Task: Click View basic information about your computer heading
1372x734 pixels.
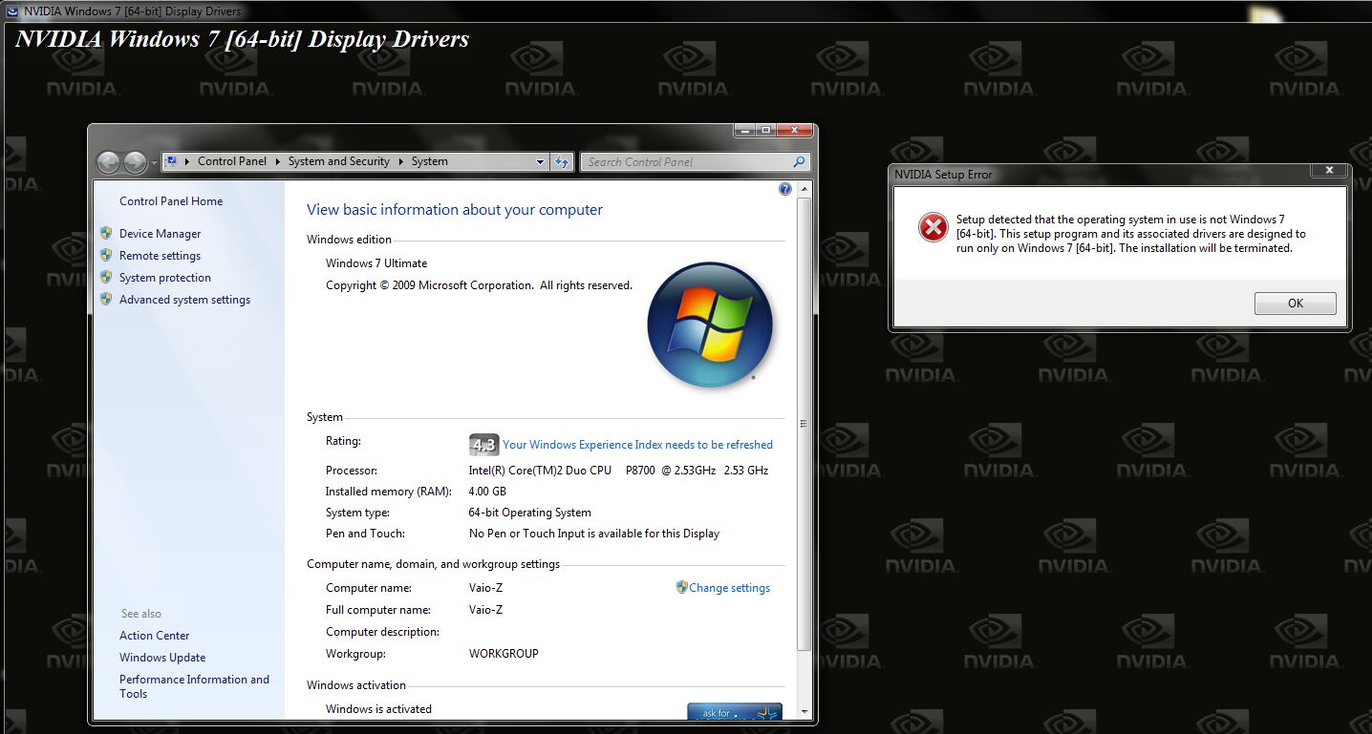Action: coord(455,210)
